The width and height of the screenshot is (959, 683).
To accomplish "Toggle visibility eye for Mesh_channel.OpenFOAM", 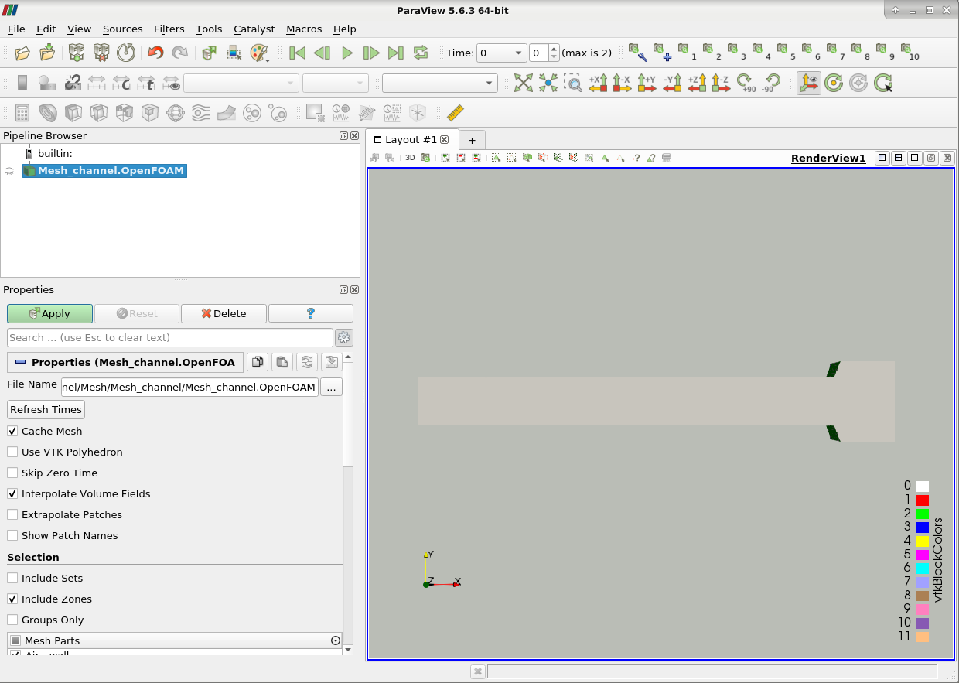I will pyautogui.click(x=9, y=171).
